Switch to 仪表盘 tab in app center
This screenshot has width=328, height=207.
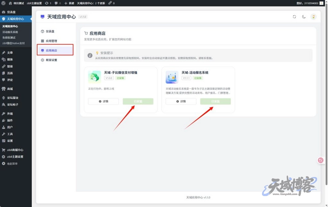[x=55, y=31]
